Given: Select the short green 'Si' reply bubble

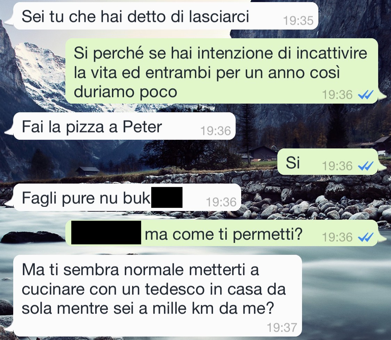Looking at the screenshot, I should click(x=327, y=162).
